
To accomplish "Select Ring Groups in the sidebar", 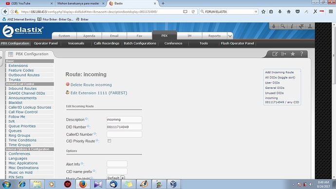I will point(19,135).
